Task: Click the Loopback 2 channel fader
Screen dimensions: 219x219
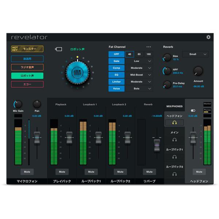Action: (x=127, y=138)
